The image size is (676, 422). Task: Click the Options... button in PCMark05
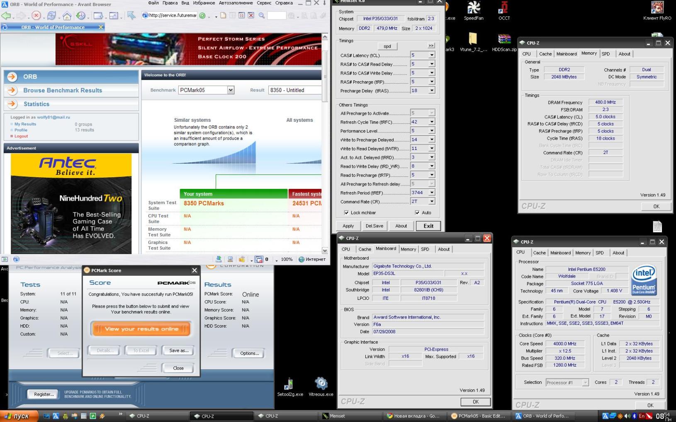tap(249, 354)
